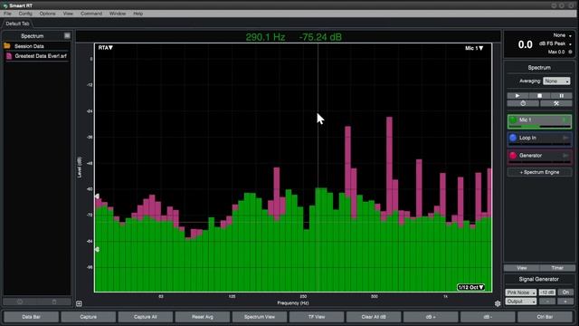The width and height of the screenshot is (579, 326).
Task: Open the Pink Noise signal type dropdown
Action: click(521, 292)
